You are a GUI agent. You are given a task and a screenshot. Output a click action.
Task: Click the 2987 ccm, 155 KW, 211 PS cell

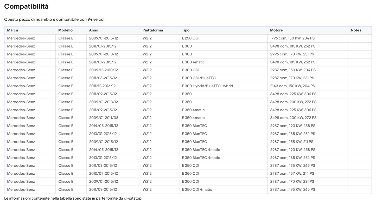point(308,142)
